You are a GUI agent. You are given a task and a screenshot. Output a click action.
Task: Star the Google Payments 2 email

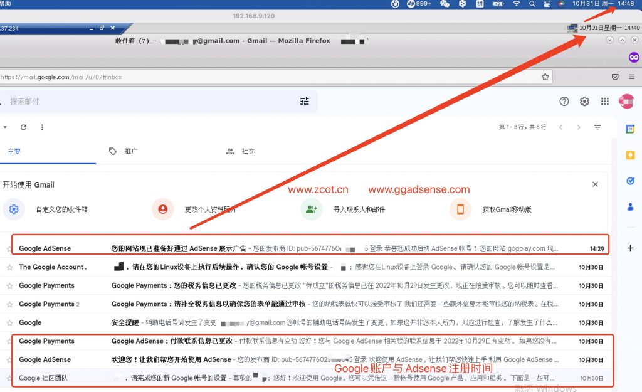click(x=9, y=304)
